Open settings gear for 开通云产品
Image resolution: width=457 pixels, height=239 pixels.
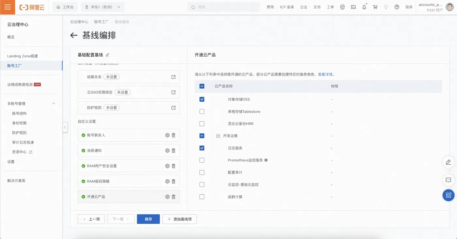tap(167, 197)
